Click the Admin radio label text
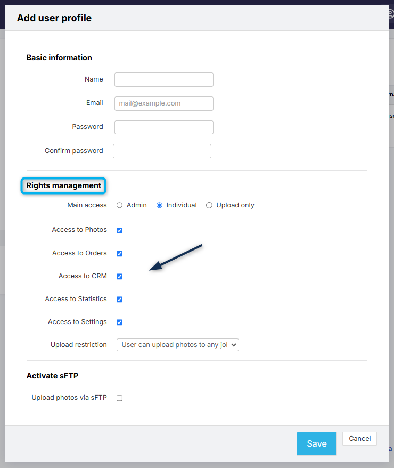This screenshot has height=468, width=394. (136, 205)
